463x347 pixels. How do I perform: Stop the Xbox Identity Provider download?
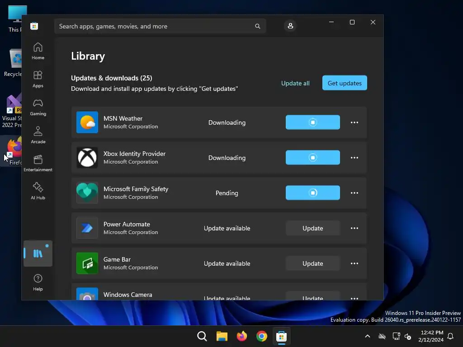pyautogui.click(x=313, y=158)
